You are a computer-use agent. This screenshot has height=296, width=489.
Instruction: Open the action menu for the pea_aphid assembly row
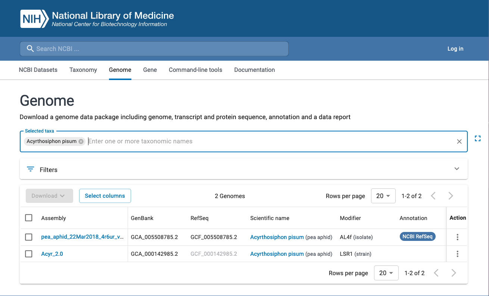[x=457, y=237]
